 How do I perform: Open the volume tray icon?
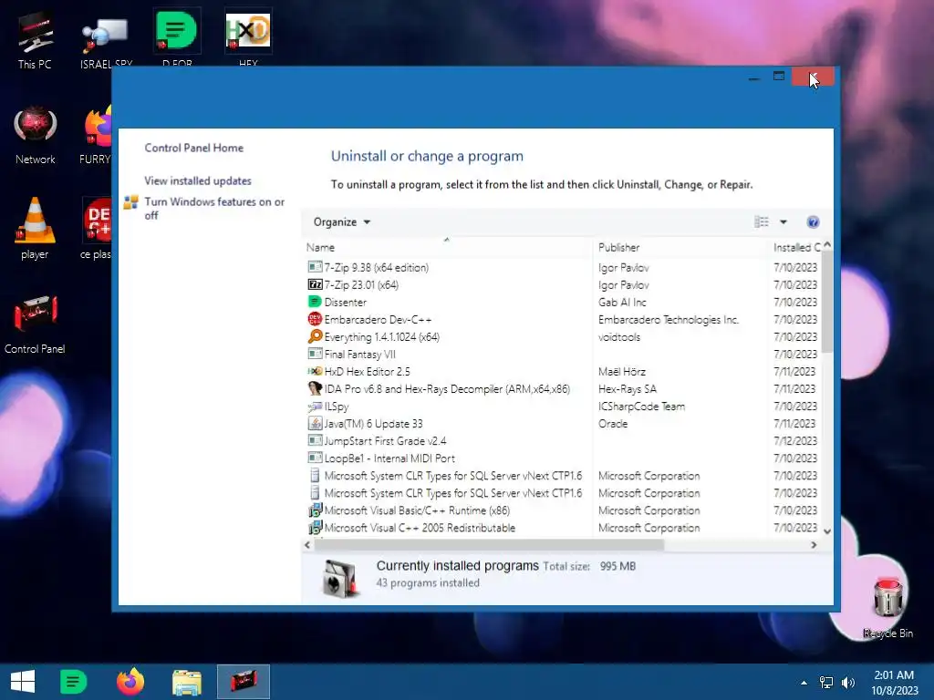tap(847, 683)
